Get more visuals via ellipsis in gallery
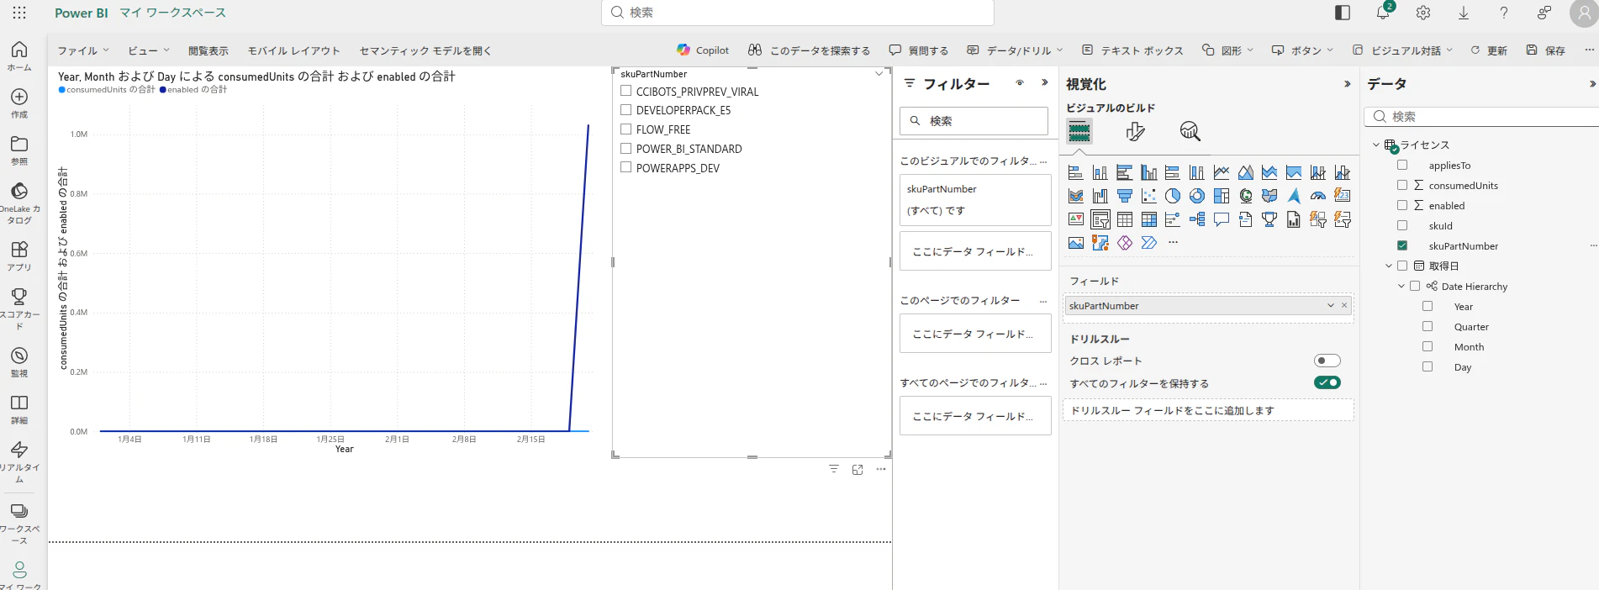 click(x=1173, y=242)
